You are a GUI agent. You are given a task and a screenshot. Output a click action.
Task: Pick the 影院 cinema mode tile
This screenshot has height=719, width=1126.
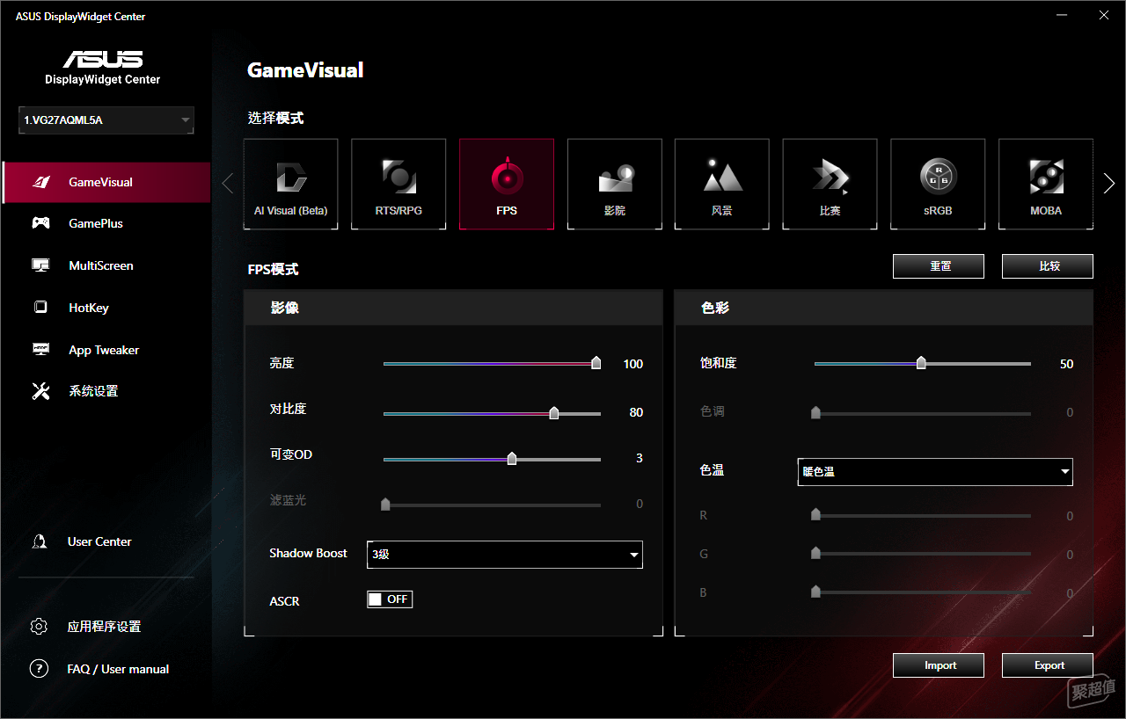(x=614, y=184)
